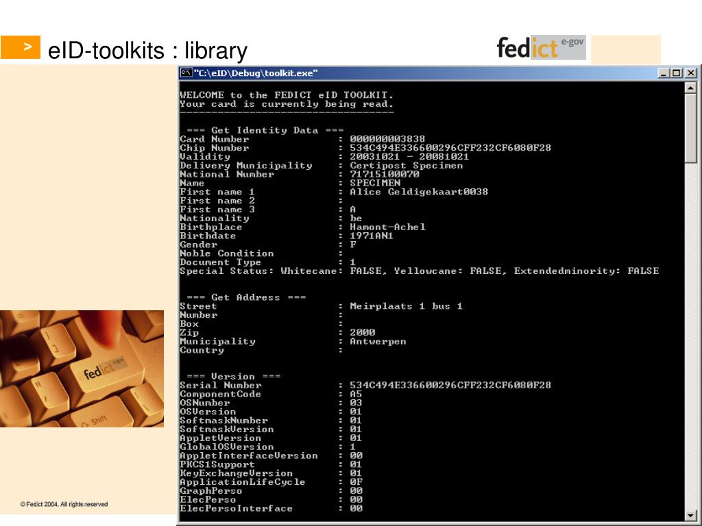Click the fedict e-gov logo in header
Viewport: 702px width, 526px height.
coord(541,47)
